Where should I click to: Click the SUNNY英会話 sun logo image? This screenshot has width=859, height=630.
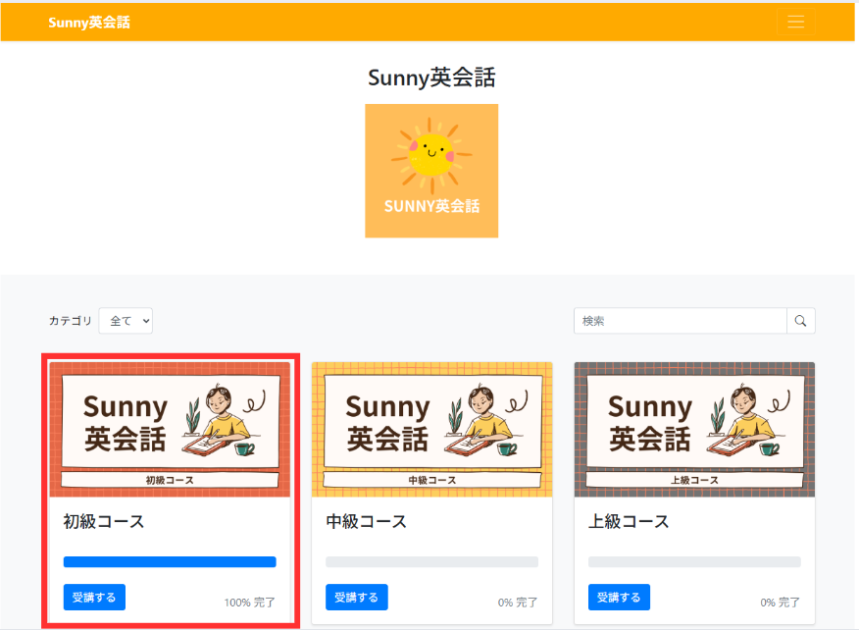point(431,171)
